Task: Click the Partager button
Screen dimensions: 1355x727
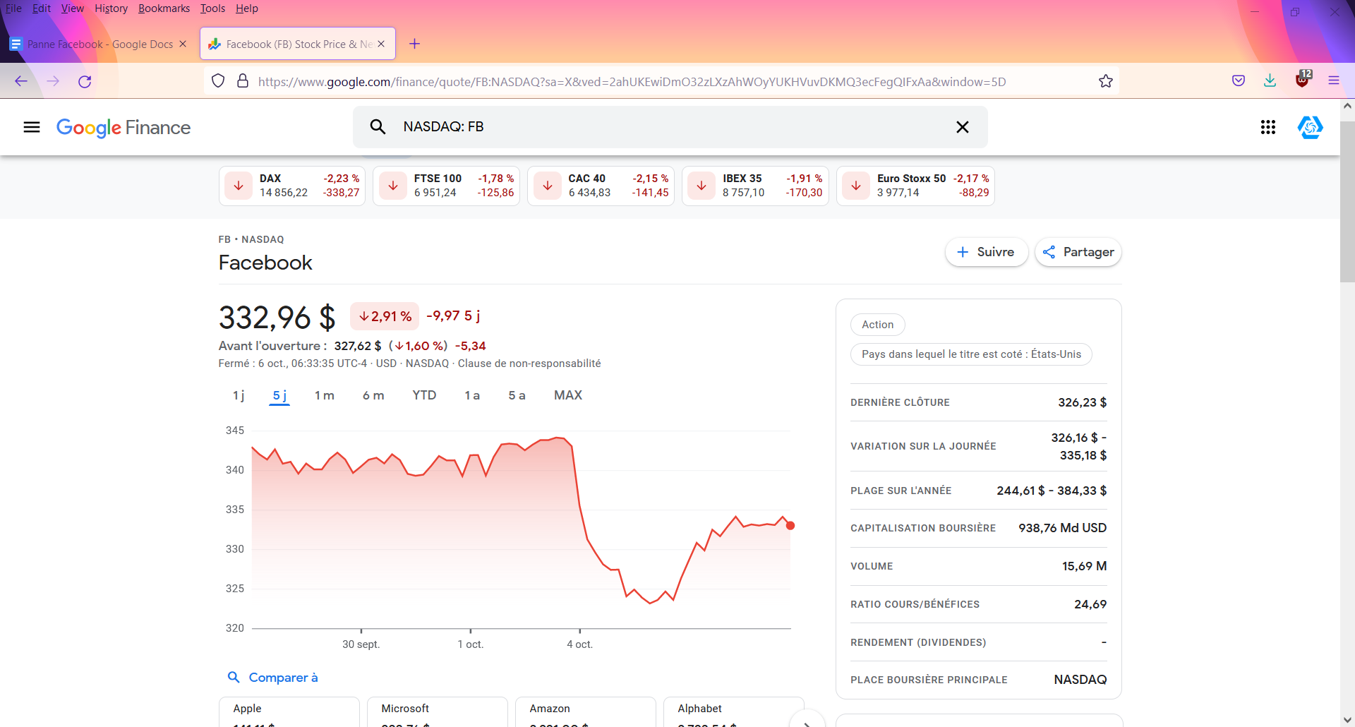Action: point(1078,252)
